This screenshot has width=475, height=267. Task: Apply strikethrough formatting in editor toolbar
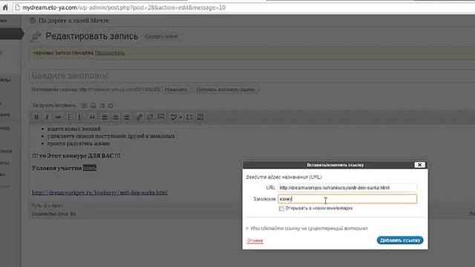click(58, 117)
